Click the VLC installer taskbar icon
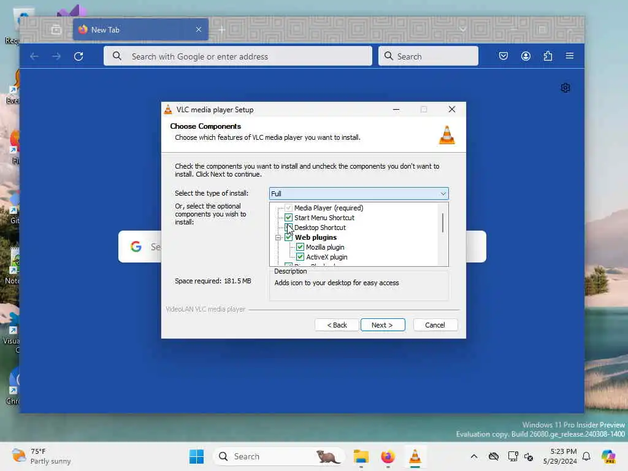The height and width of the screenshot is (471, 628). [415, 456]
